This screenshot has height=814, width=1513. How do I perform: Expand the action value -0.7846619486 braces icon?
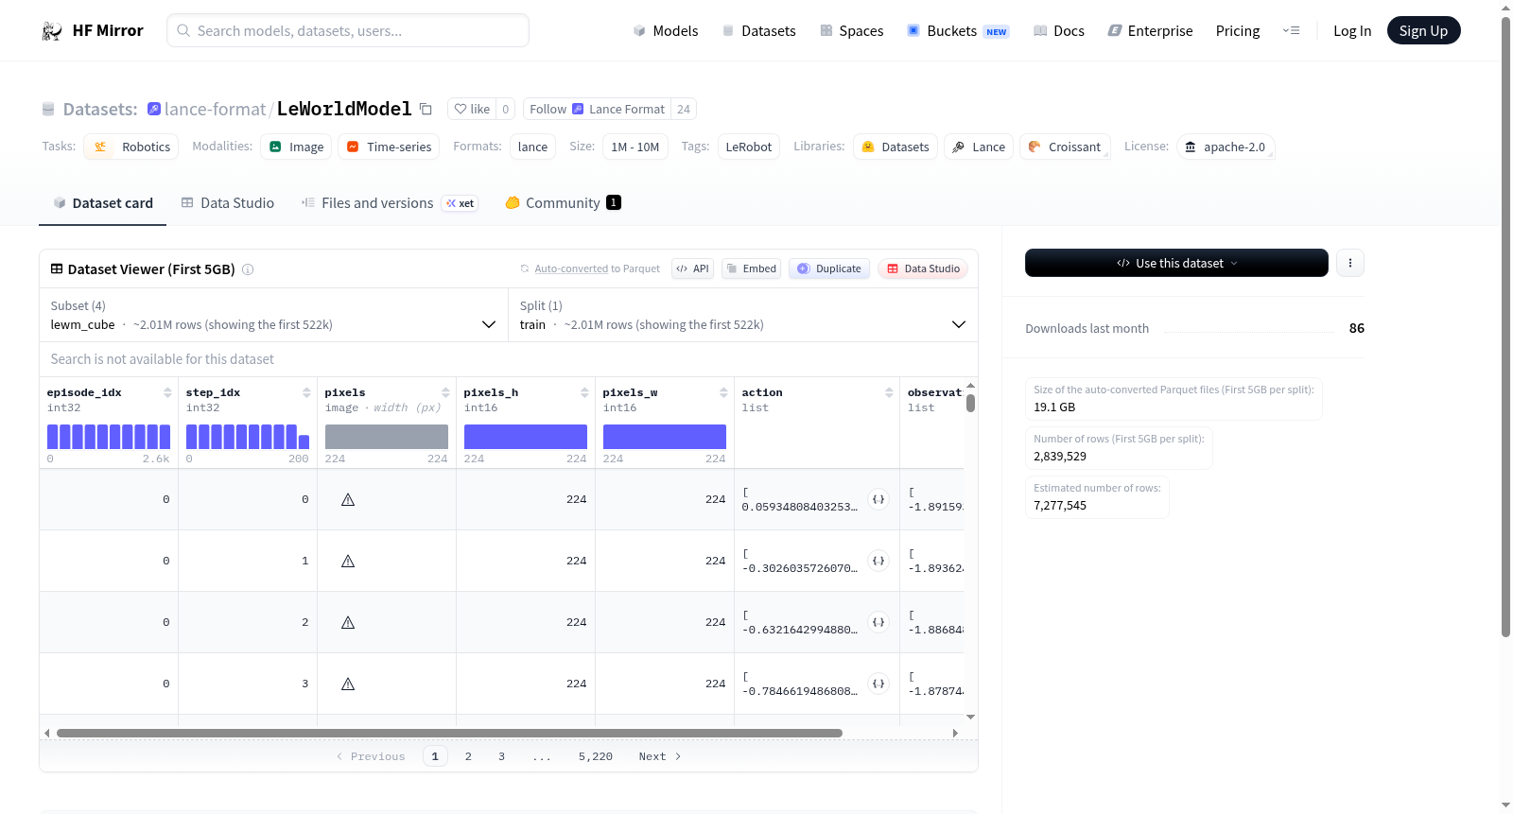click(878, 684)
